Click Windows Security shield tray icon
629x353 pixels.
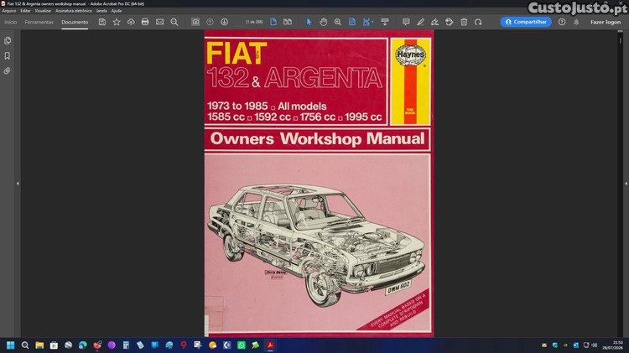point(555,345)
